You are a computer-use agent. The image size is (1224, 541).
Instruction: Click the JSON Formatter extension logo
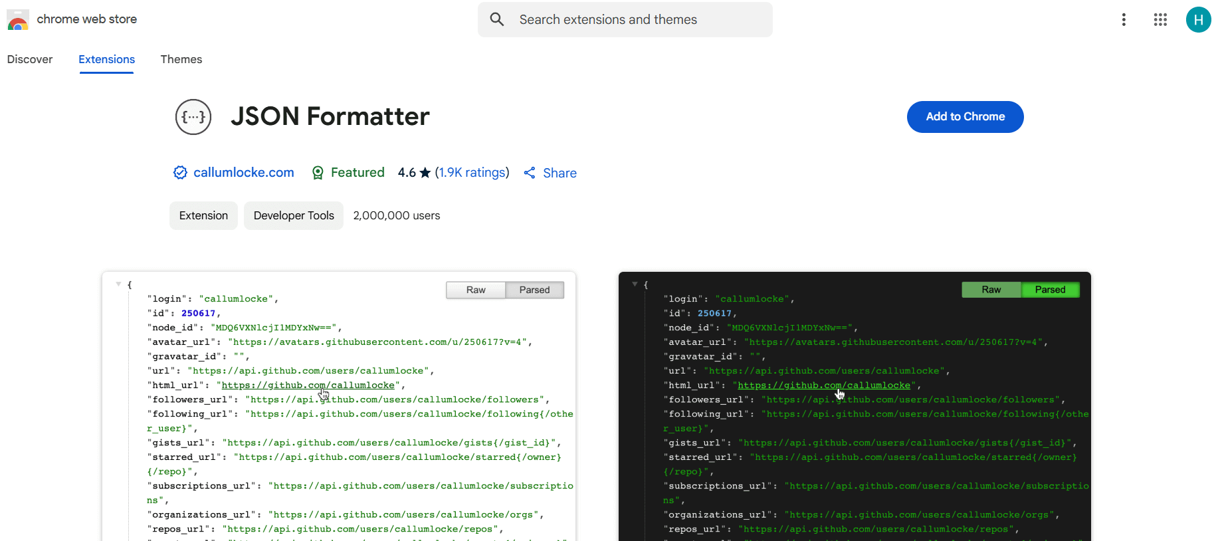point(193,117)
